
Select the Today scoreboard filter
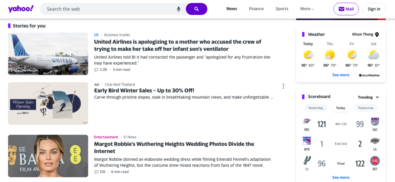pos(340,108)
